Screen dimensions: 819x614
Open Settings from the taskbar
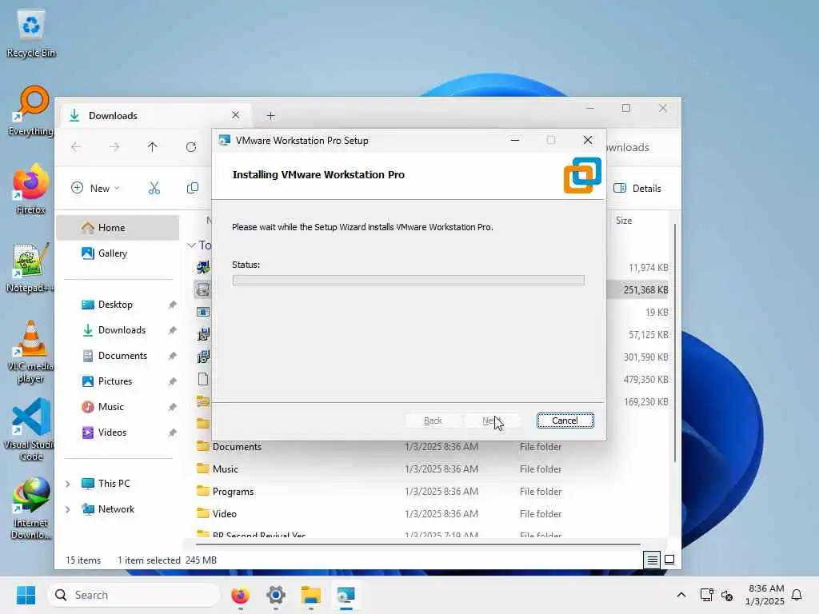click(276, 595)
